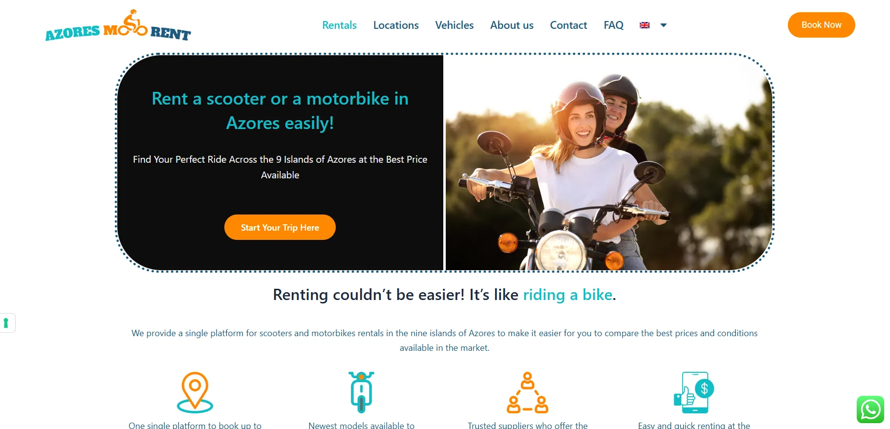Viewport: 890px width, 429px height.
Task: Click the hero photo of two riders
Action: pos(609,163)
